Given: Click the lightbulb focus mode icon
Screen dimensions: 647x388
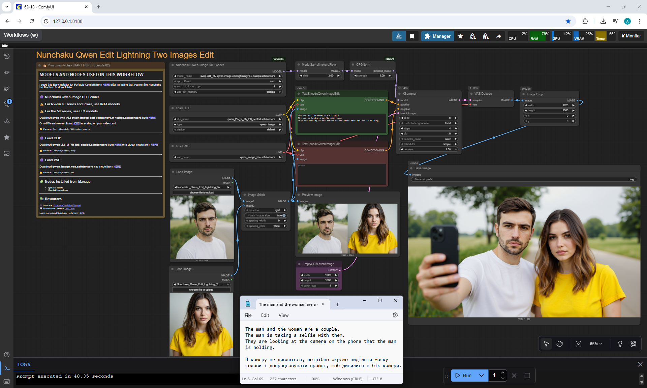Looking at the screenshot, I should click(x=620, y=344).
